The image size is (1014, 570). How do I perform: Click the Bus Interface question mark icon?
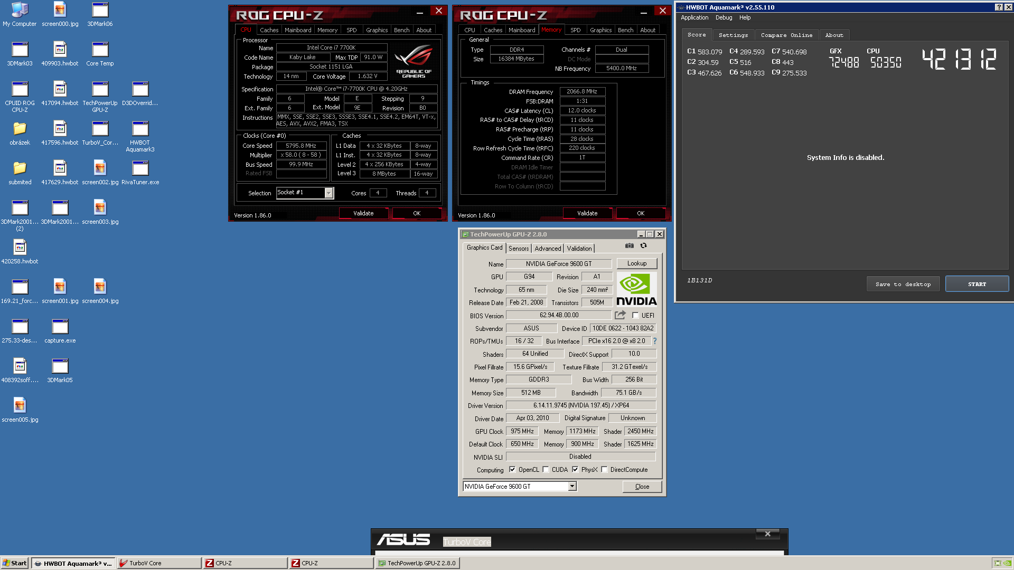pos(655,341)
